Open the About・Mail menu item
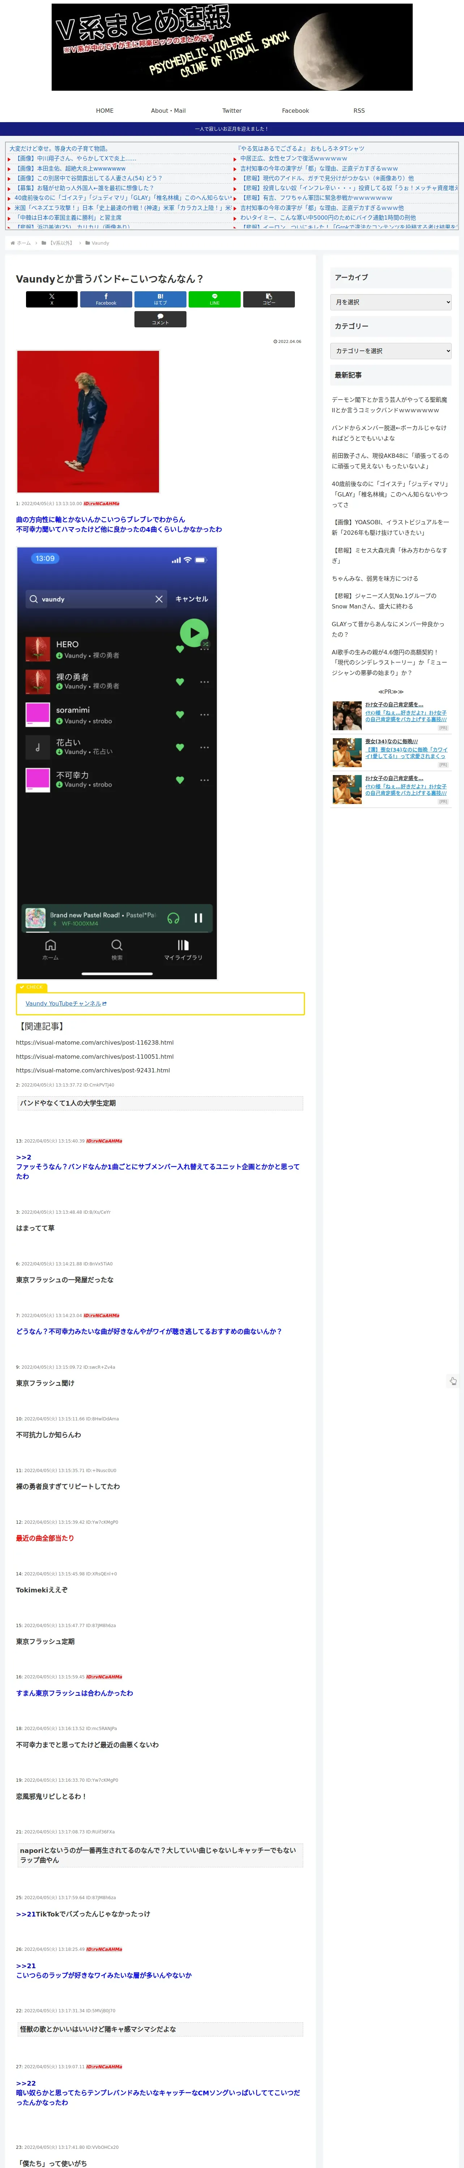This screenshot has width=464, height=2168. 168,110
